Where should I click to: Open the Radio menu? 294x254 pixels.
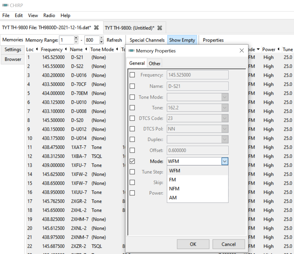pos(49,15)
